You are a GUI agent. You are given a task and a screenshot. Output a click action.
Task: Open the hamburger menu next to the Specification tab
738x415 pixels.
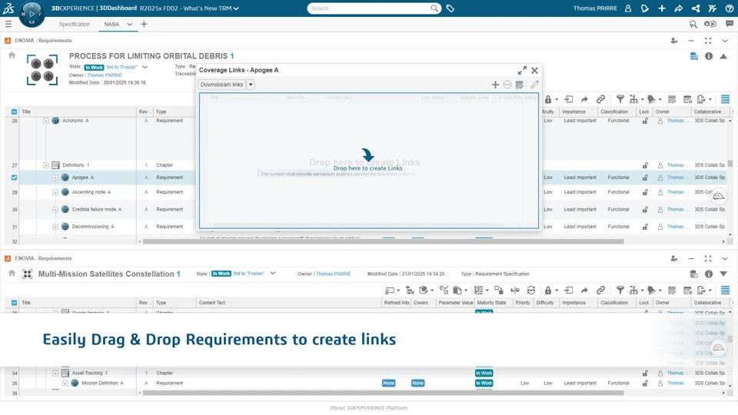pyautogui.click(x=8, y=24)
